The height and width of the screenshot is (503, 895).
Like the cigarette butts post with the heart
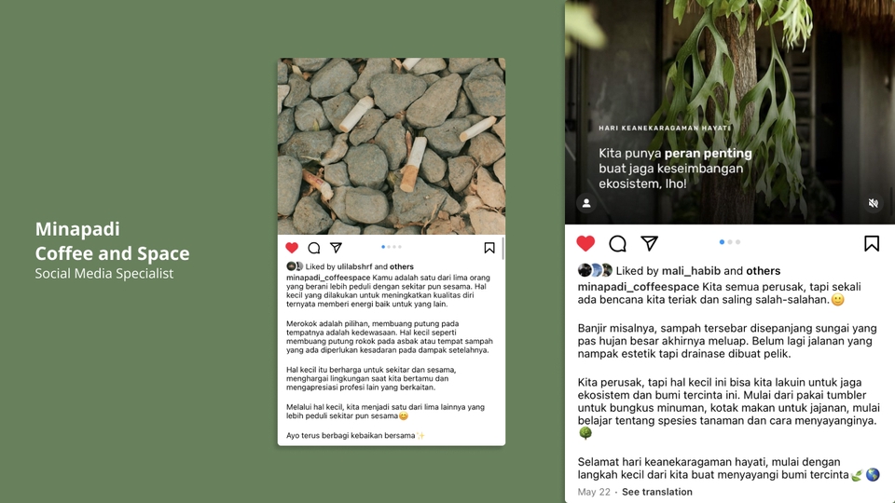click(x=292, y=248)
